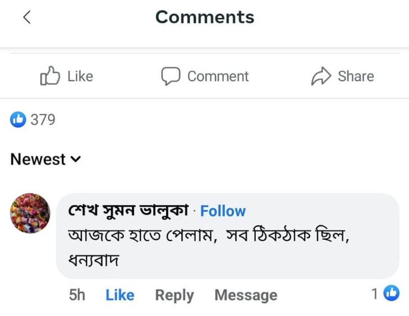Open the blue like reaction icon beside 379
Viewport: 409px width, 316px height.
coord(19,119)
